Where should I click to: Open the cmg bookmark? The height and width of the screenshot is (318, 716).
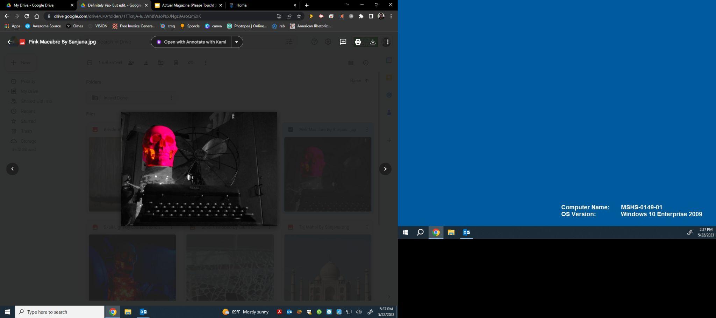tap(167, 26)
